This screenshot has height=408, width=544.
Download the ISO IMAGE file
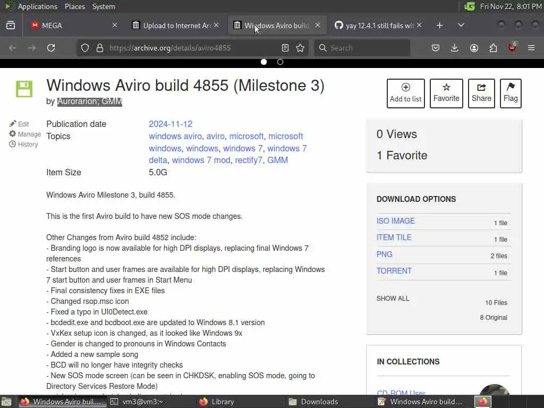point(395,221)
